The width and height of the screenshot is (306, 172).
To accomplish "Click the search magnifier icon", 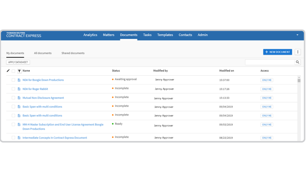I will pos(297,62).
